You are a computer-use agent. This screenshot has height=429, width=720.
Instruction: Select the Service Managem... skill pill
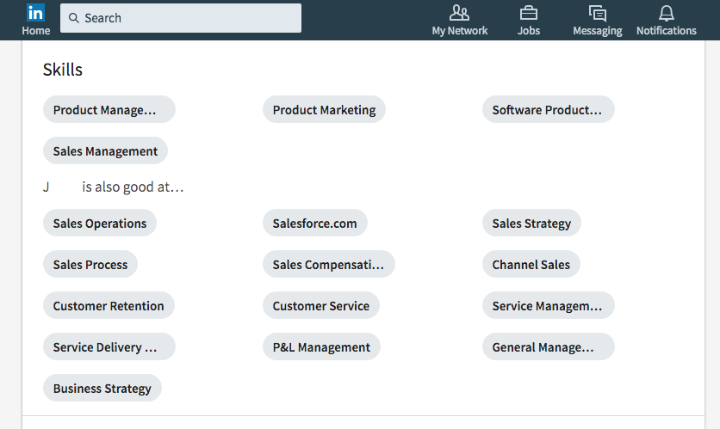tap(549, 305)
